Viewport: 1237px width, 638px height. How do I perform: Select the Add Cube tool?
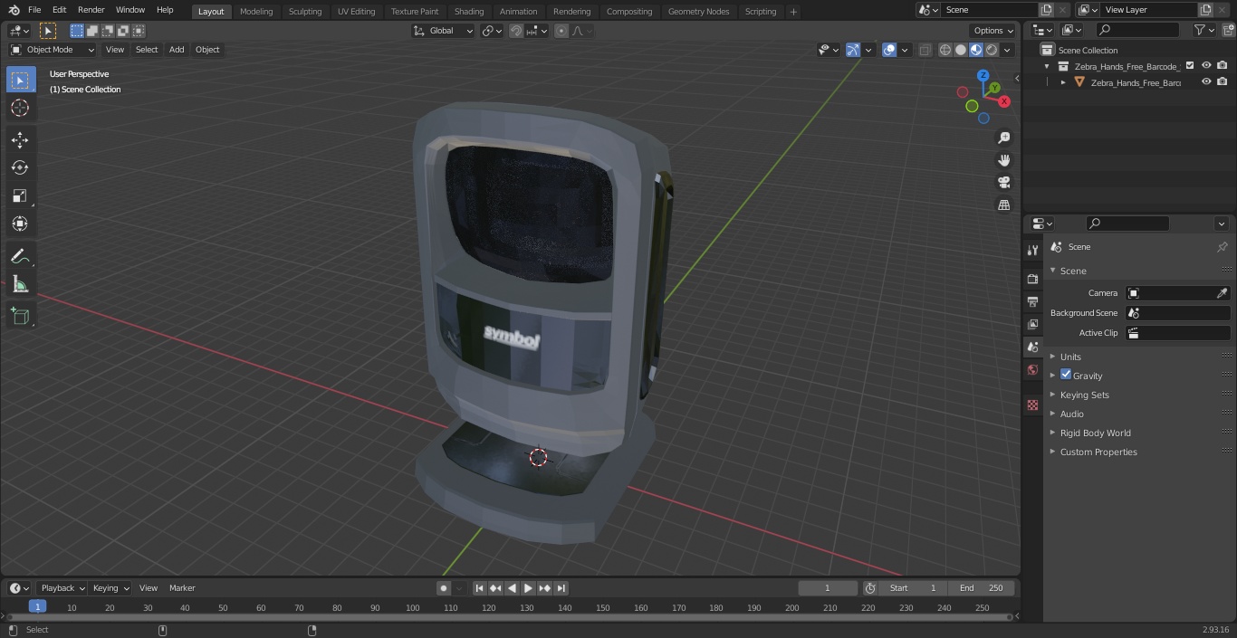tap(20, 317)
